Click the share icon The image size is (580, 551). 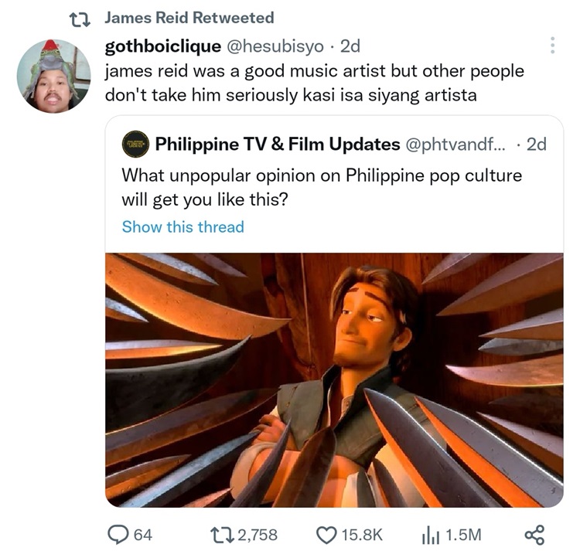[x=534, y=535]
